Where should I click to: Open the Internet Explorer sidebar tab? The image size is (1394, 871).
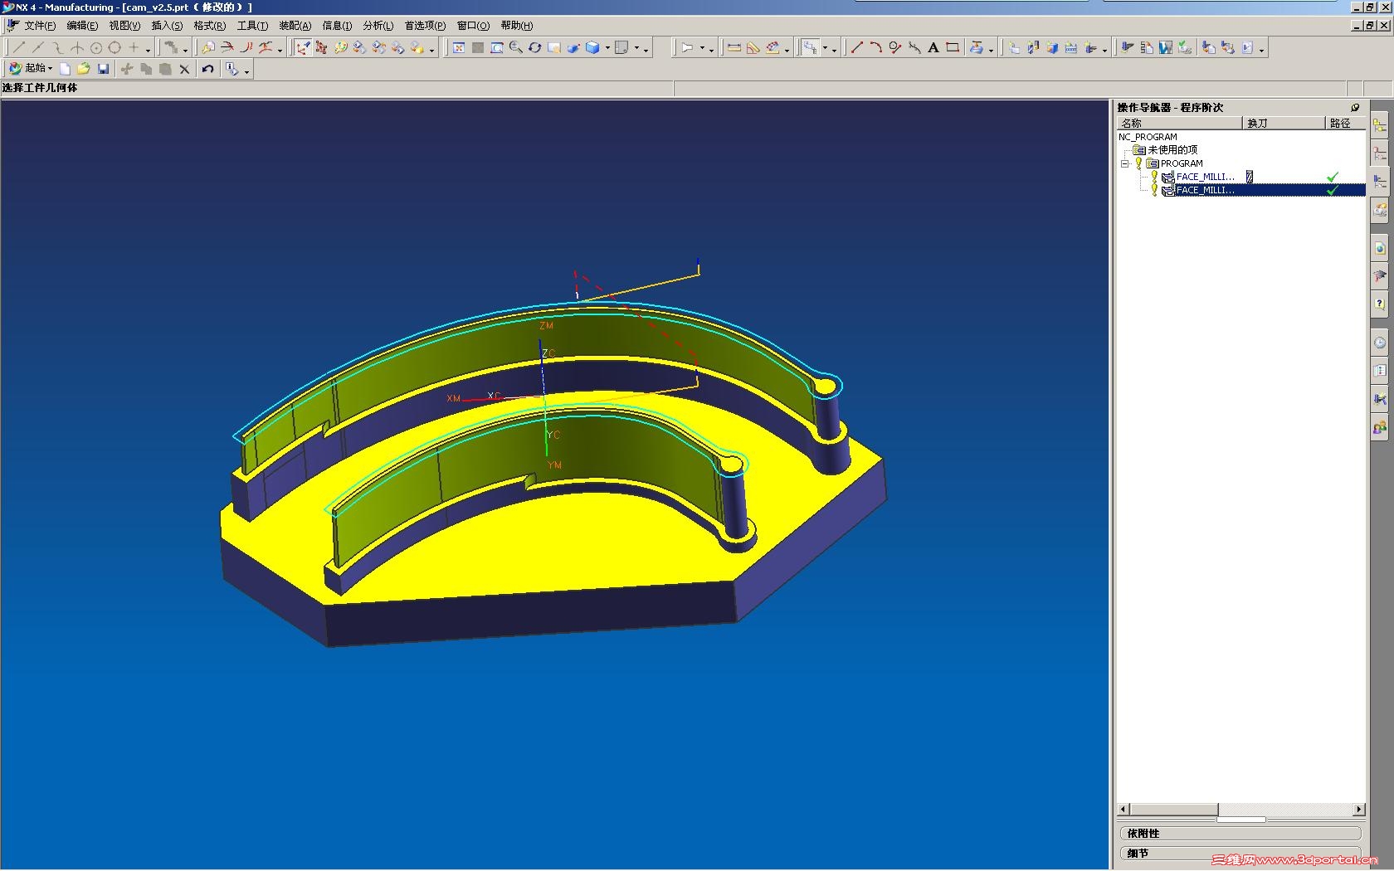point(1380,248)
